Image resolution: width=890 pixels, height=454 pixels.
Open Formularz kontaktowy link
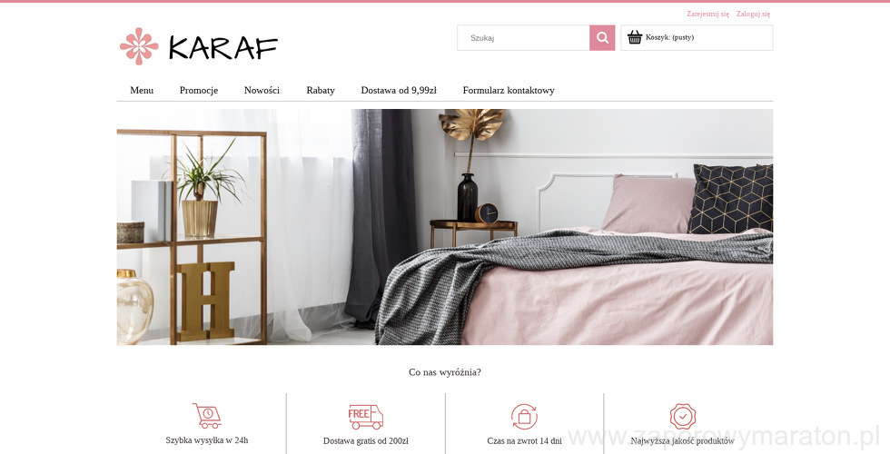pyautogui.click(x=509, y=90)
